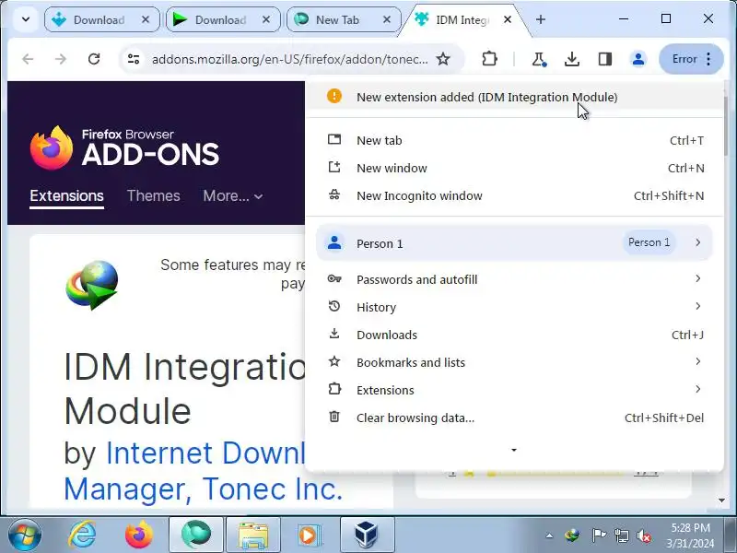This screenshot has width=737, height=553.
Task: Expand Extensions submenu
Action: click(x=514, y=390)
